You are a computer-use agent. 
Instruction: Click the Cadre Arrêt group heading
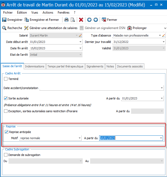[13, 73]
